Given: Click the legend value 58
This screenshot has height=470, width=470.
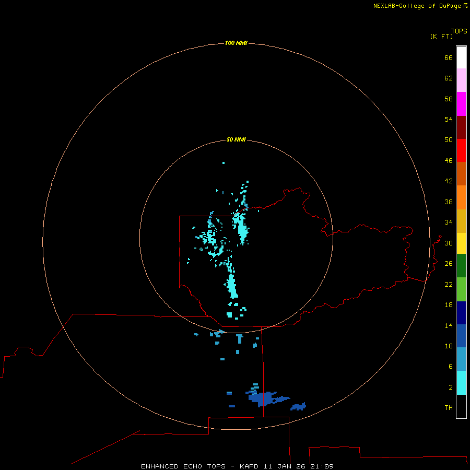Looking at the screenshot, I should pos(449,99).
